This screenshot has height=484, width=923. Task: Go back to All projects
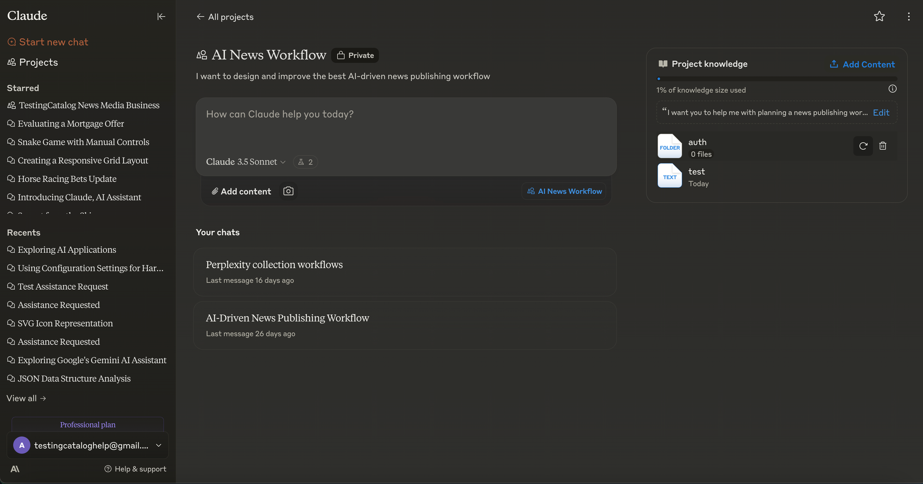pos(225,17)
